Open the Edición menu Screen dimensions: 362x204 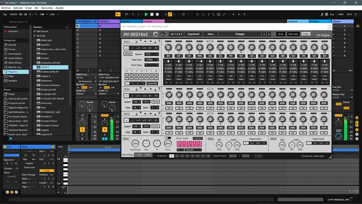pos(18,8)
